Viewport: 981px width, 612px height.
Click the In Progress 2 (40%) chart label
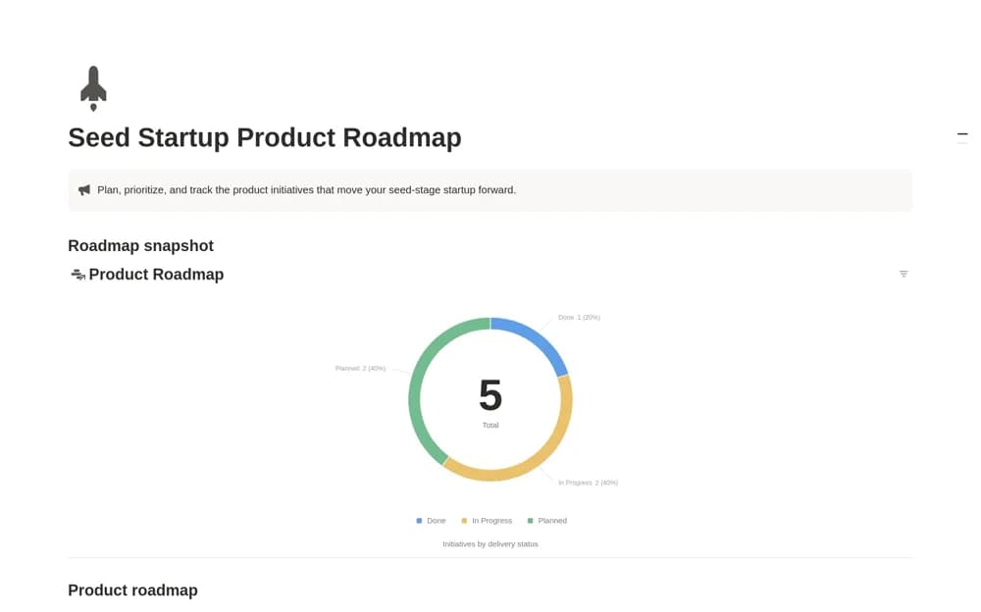588,484
